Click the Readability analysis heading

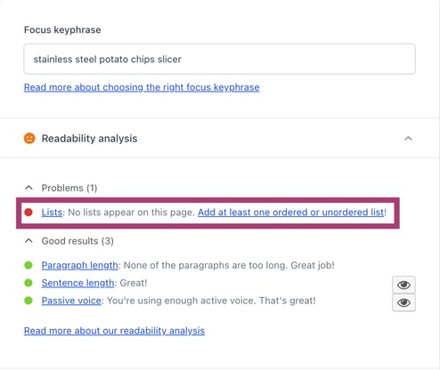(89, 139)
